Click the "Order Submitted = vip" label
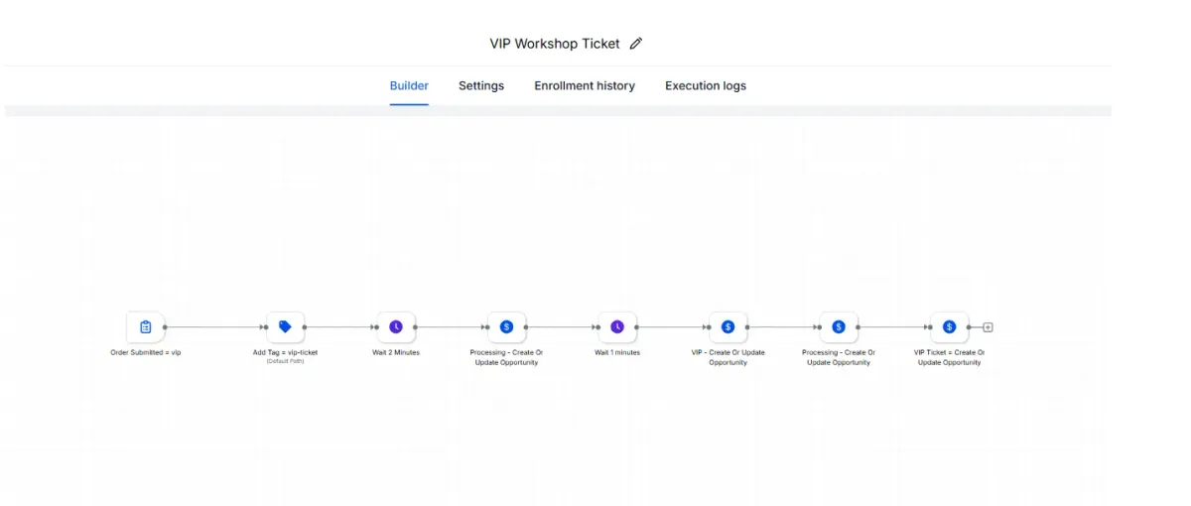1191x506 pixels. pyautogui.click(x=146, y=352)
